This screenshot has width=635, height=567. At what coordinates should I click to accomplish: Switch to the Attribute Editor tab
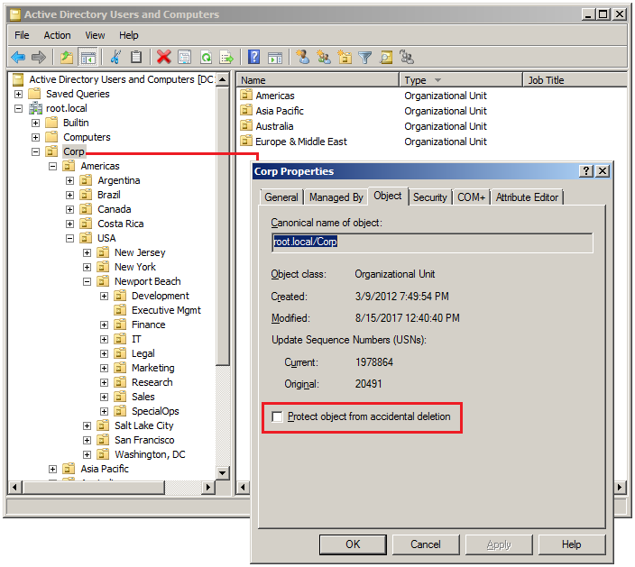click(x=527, y=197)
